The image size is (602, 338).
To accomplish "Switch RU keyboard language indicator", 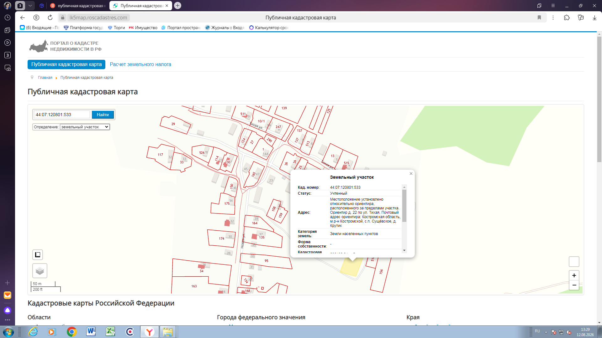I will click(537, 331).
